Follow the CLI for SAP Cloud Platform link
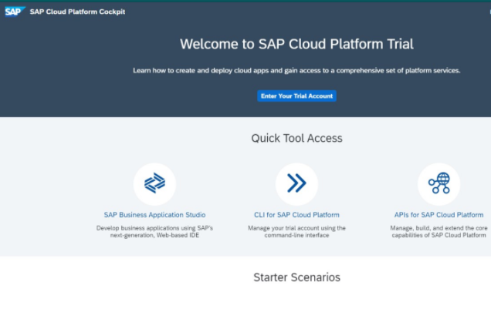 (x=296, y=215)
